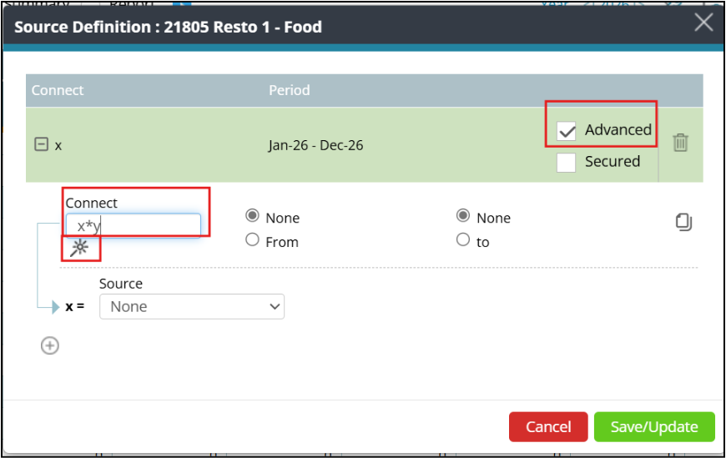Delete the row using trash icon
Viewport: 726px width, 458px height.
680,143
